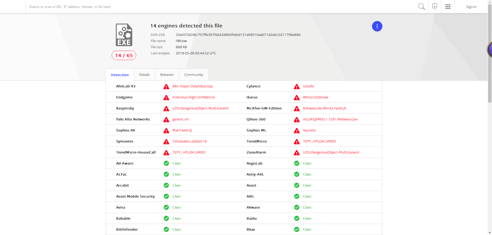Click the SHA-256 hash value

[x=238, y=35]
